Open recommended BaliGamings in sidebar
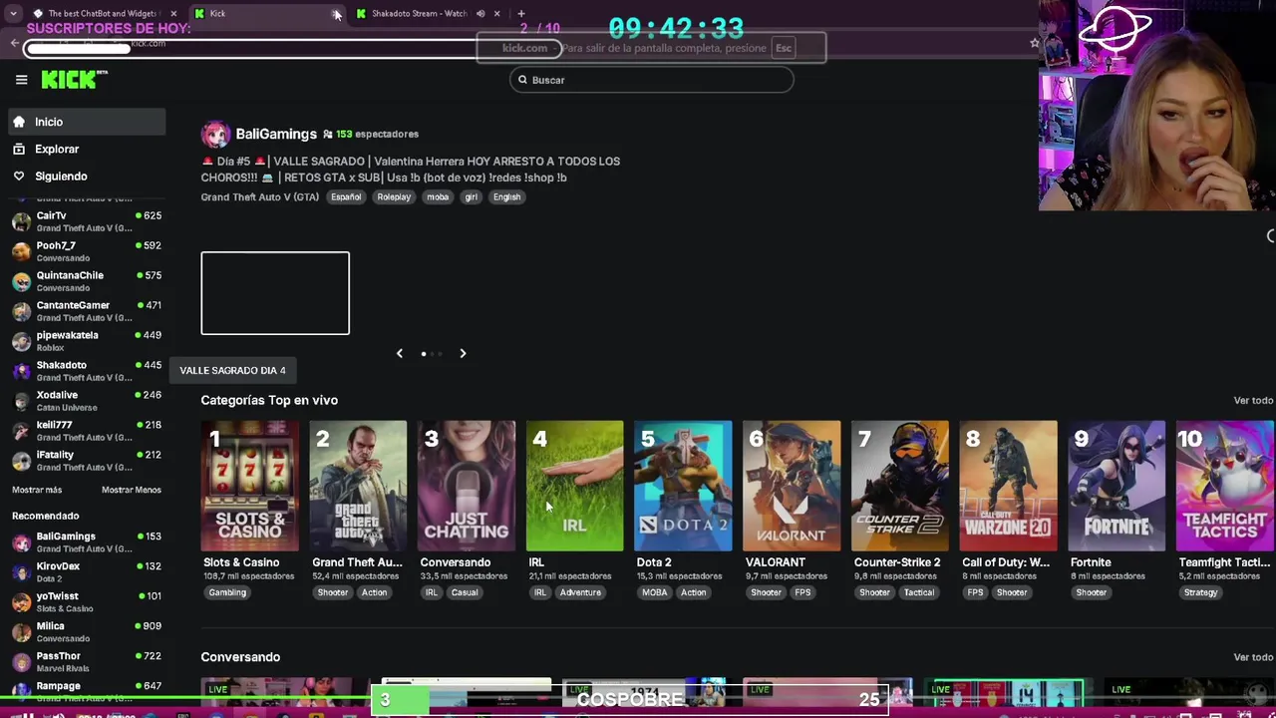Image resolution: width=1276 pixels, height=718 pixels. 87,542
